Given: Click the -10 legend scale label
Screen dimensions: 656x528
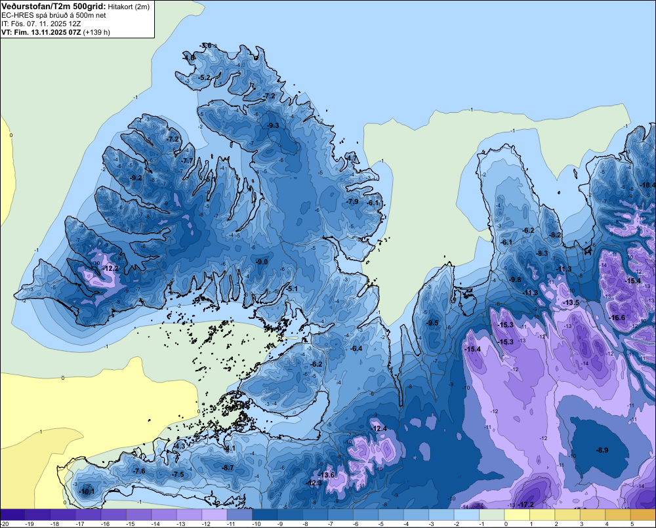Looking at the screenshot, I should click(x=256, y=524).
